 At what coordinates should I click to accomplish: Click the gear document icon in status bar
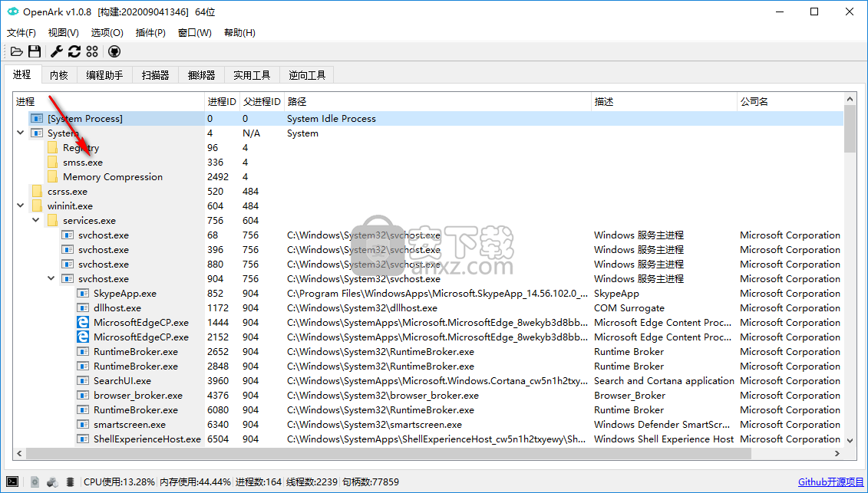click(x=35, y=482)
